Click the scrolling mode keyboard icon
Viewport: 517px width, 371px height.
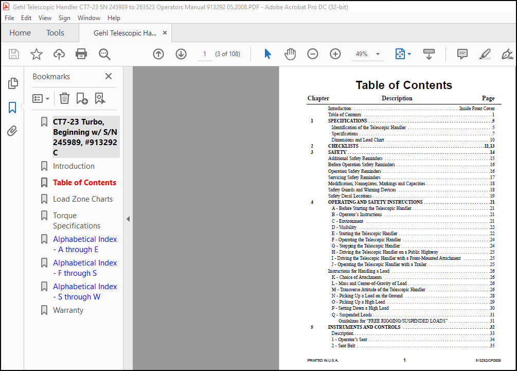pyautogui.click(x=429, y=54)
